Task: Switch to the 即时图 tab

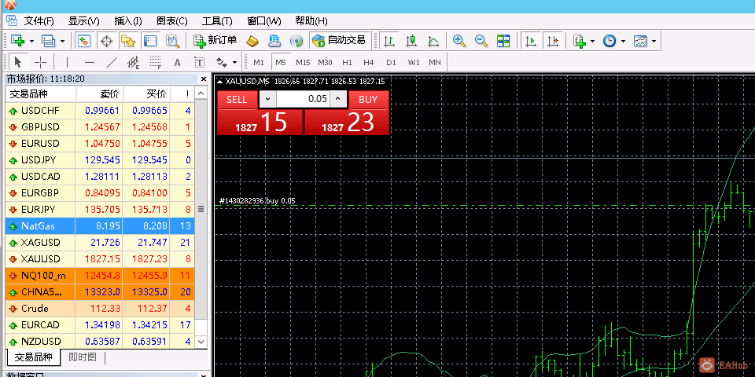Action: (x=83, y=357)
